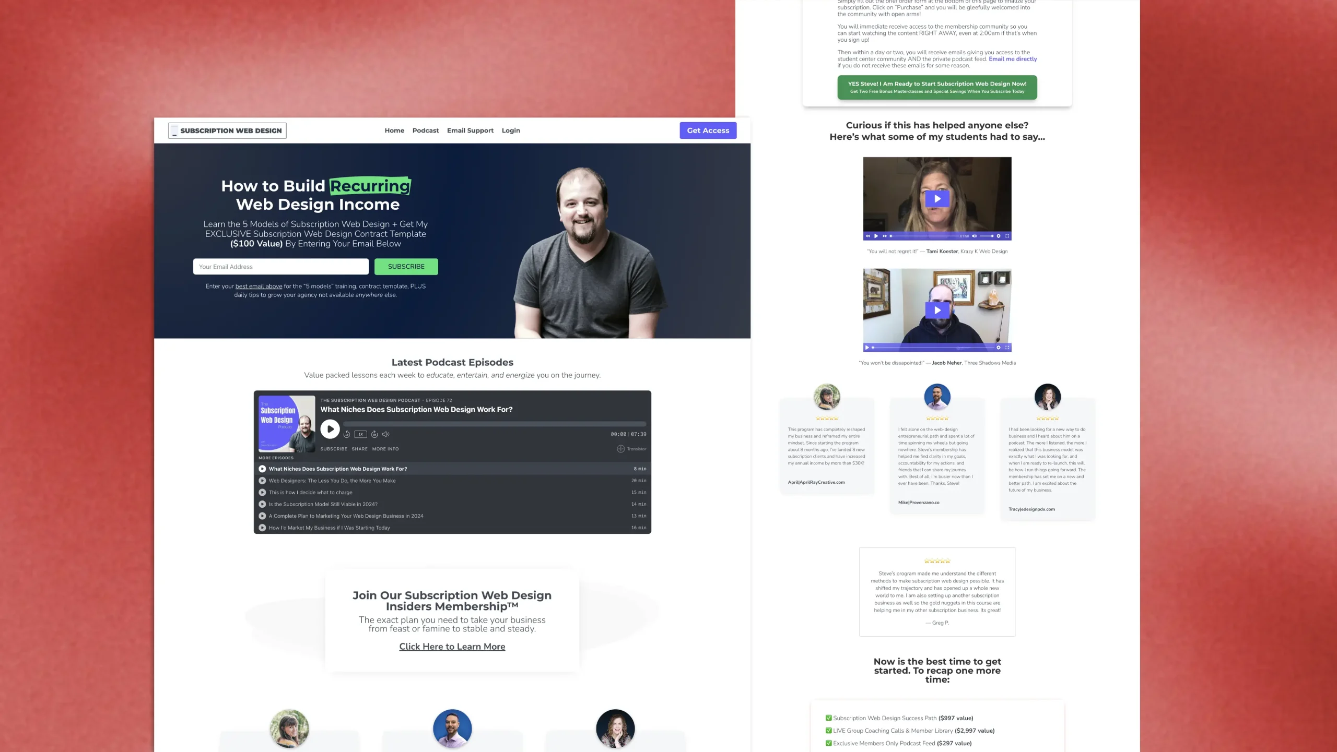Viewport: 1337px width, 752px height.
Task: Click the play button on second testimonial video
Action: (936, 309)
